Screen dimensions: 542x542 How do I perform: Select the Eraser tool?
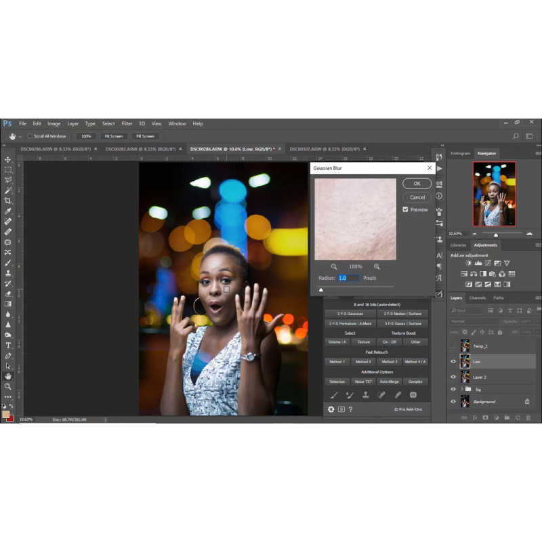8,293
